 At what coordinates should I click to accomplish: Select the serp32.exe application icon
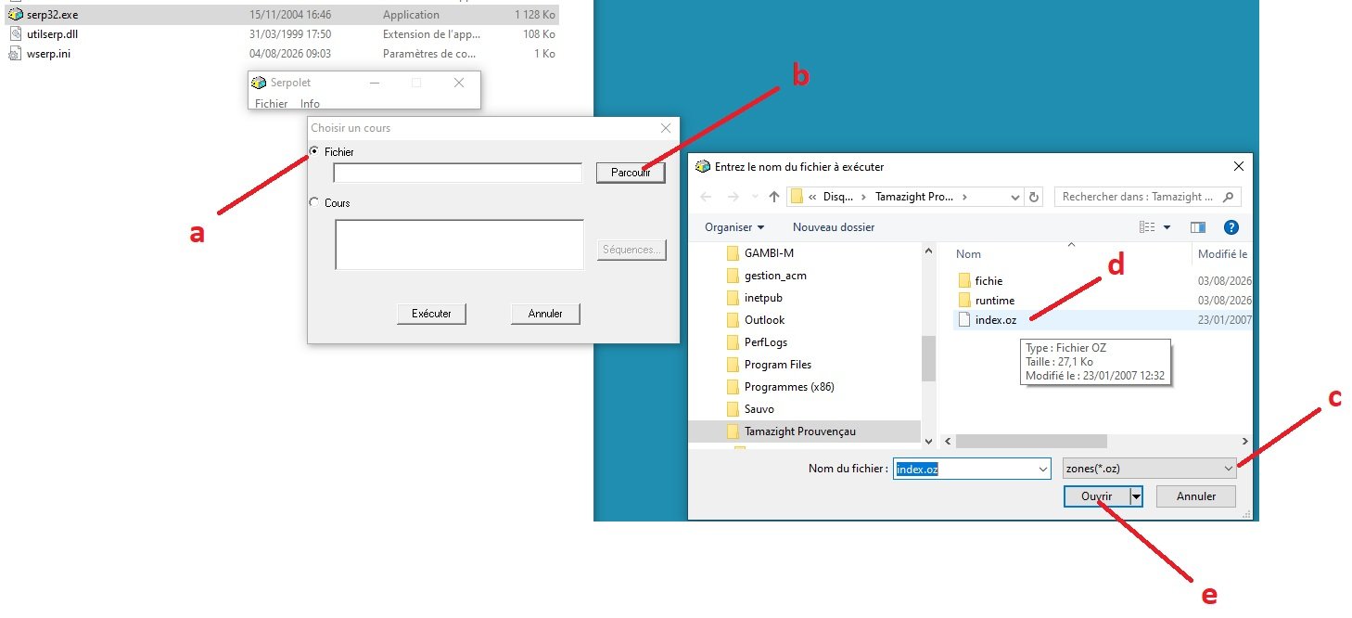click(15, 15)
